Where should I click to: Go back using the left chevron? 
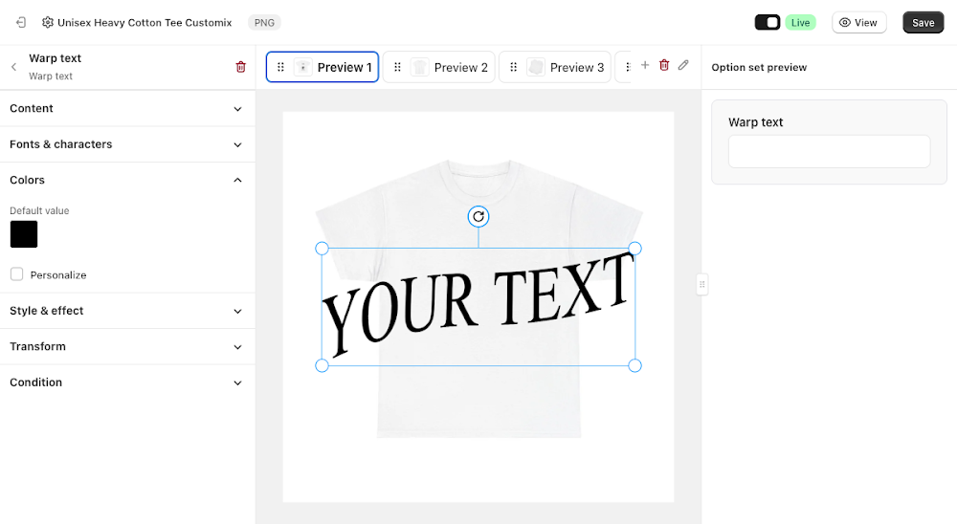click(x=13, y=67)
